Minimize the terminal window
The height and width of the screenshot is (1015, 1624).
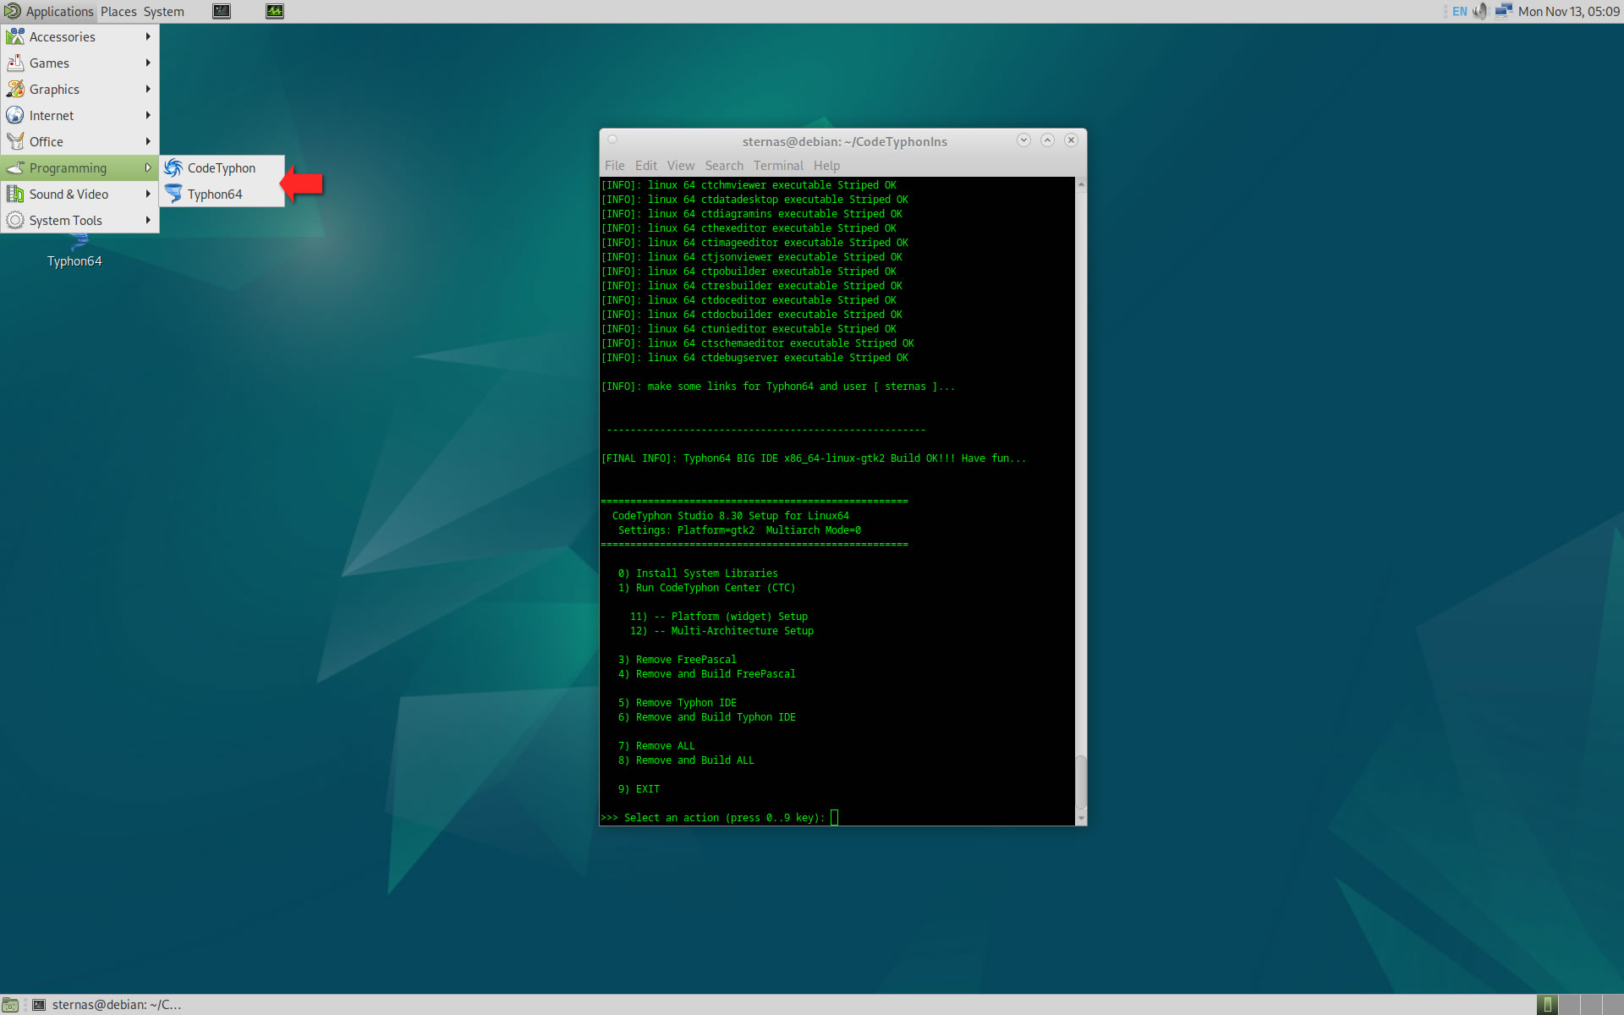pos(1023,140)
